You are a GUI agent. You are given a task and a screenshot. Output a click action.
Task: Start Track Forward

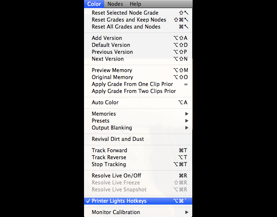[109, 150]
